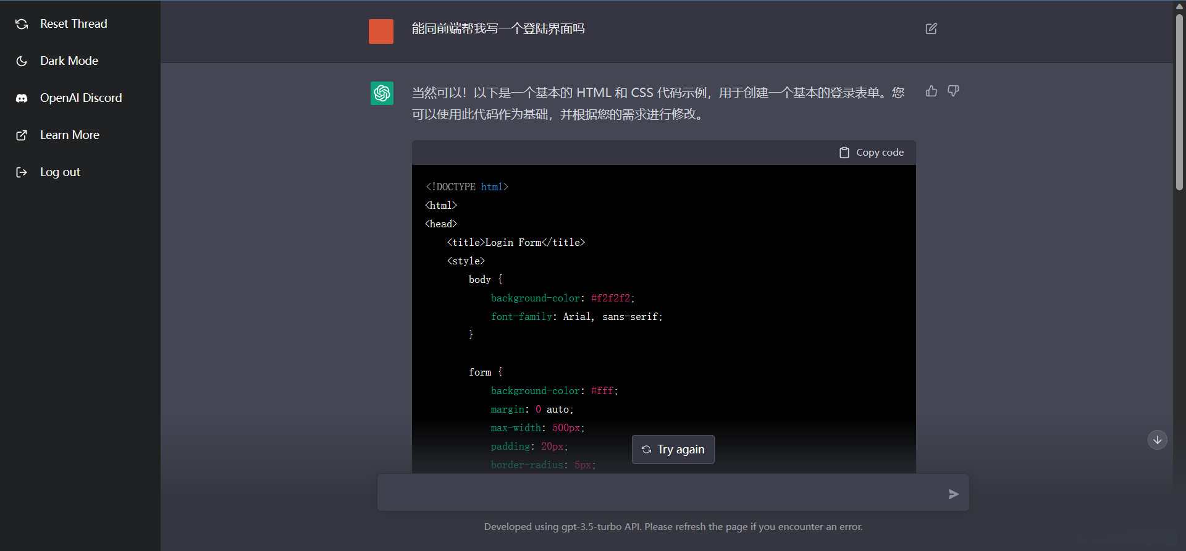Give thumbs up to the response

pyautogui.click(x=932, y=91)
